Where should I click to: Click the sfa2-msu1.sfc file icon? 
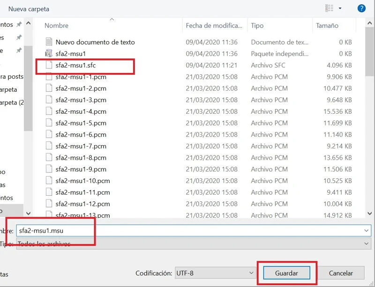point(49,65)
